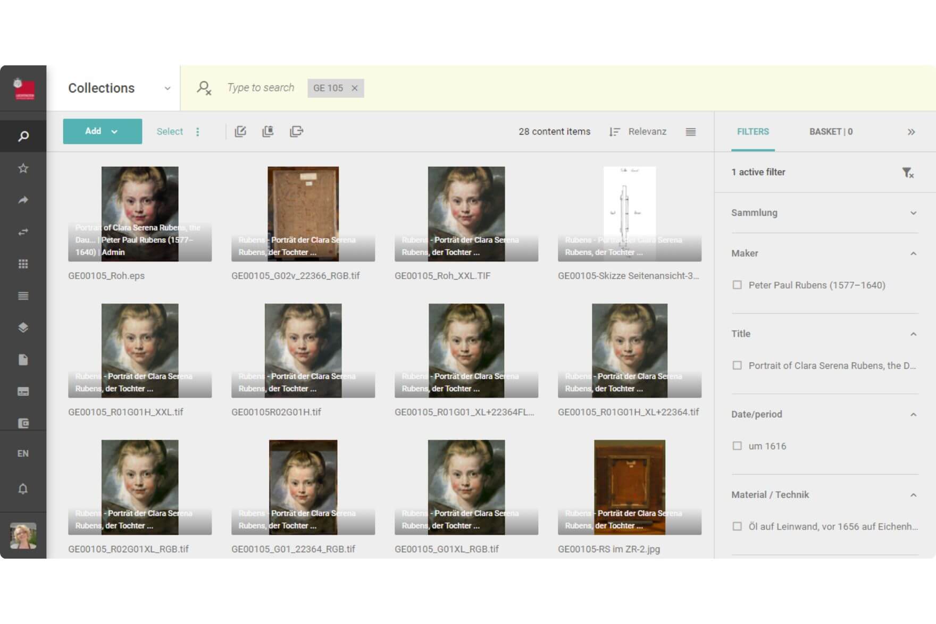The width and height of the screenshot is (936, 624).
Task: Open thumbnail GE00105_G01XL_RGB.tif
Action: pyautogui.click(x=466, y=487)
